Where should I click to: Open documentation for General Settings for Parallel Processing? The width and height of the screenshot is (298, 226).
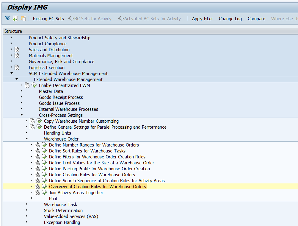point(32,127)
